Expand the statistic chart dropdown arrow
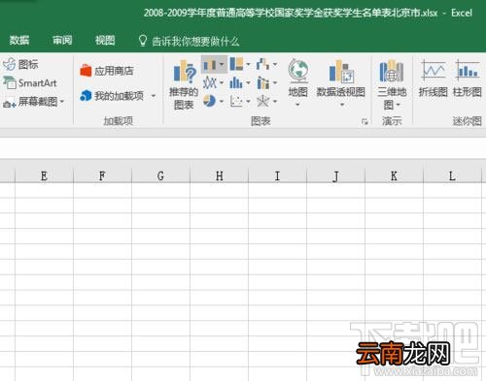This screenshot has width=486, height=381. (248, 83)
